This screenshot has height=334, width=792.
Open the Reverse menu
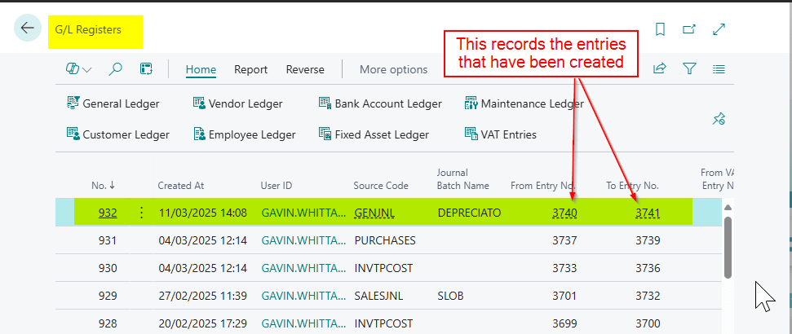(x=305, y=69)
